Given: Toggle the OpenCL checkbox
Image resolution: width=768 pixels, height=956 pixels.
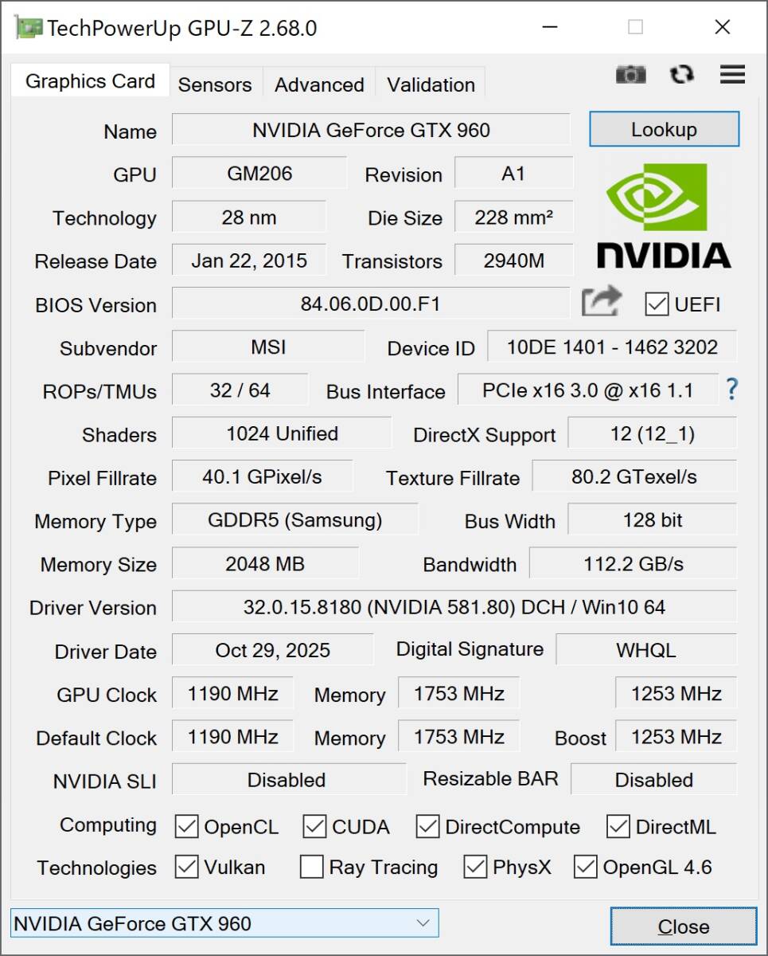Looking at the screenshot, I should 186,827.
